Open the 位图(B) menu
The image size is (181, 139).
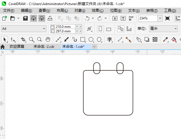[x=116, y=11]
